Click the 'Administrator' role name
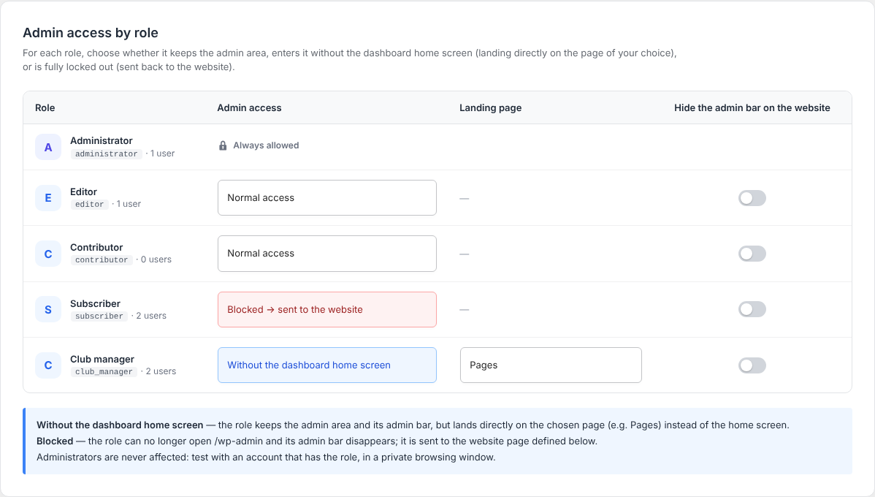This screenshot has height=497, width=875. (x=101, y=141)
